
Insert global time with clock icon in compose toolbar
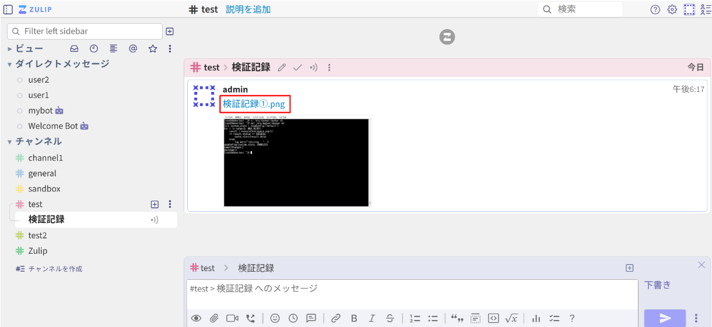click(x=293, y=318)
